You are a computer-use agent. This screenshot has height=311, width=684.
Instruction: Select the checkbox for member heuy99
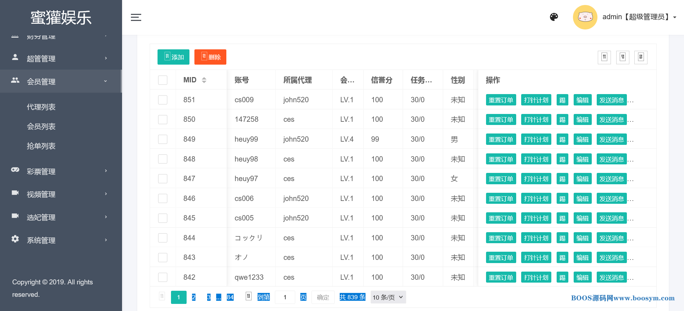[162, 139]
